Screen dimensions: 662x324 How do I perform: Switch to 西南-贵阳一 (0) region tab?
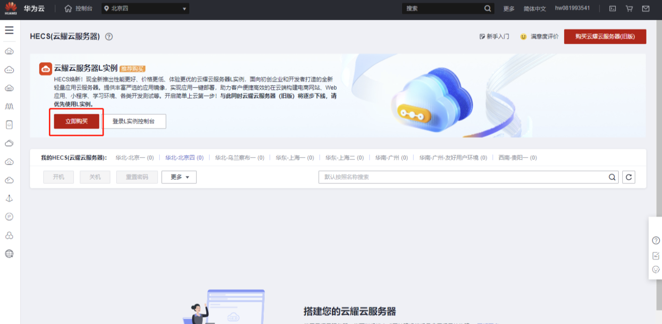[517, 158]
